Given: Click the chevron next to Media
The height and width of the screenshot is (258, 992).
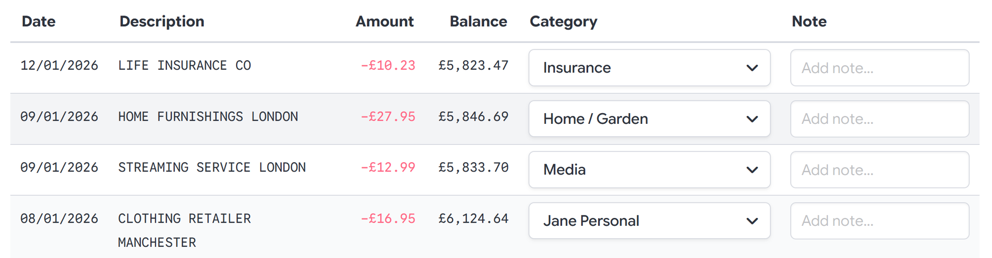Looking at the screenshot, I should point(752,169).
